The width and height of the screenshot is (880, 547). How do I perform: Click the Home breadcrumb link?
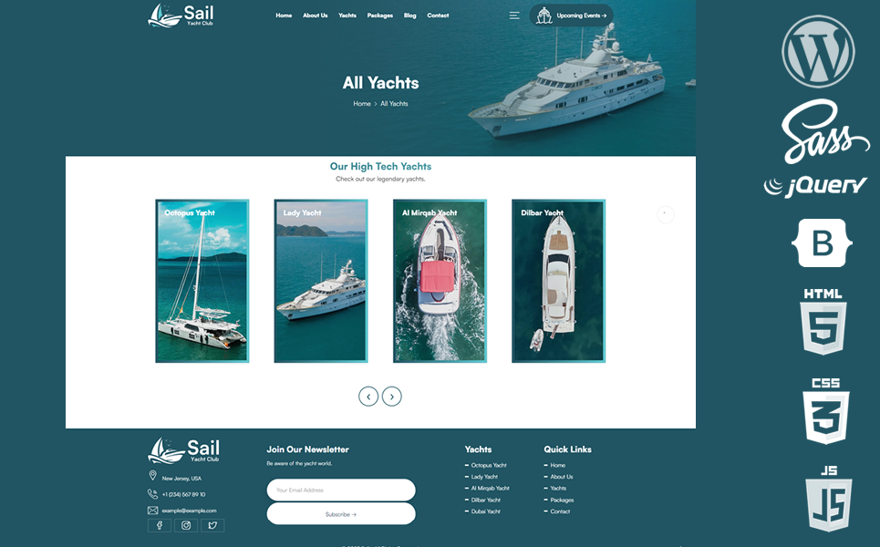[x=362, y=104]
